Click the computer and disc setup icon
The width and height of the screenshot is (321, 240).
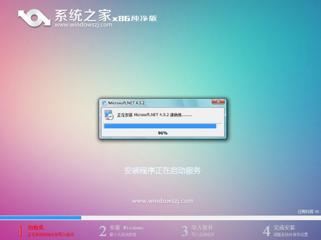click(109, 115)
